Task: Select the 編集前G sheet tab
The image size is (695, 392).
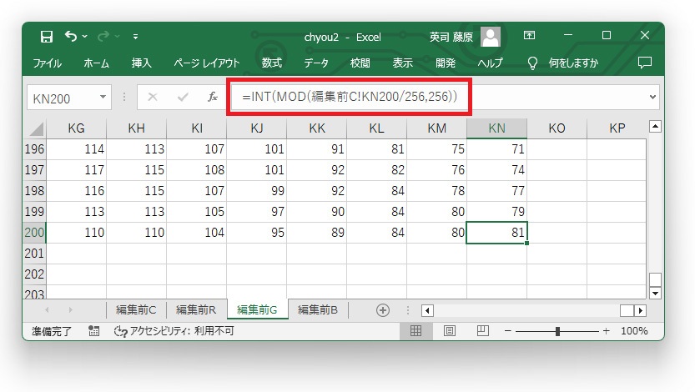Action: pyautogui.click(x=257, y=309)
